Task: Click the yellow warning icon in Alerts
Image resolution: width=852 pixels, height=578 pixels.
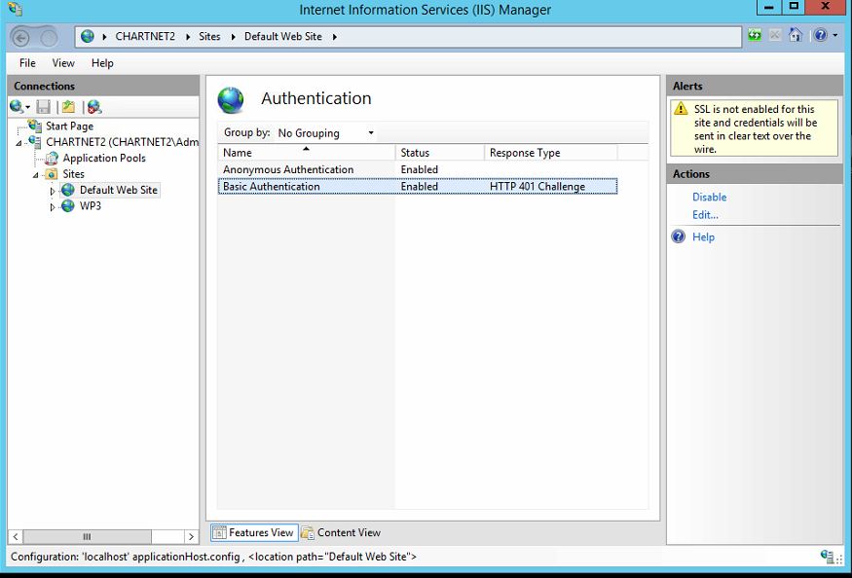Action: 681,109
